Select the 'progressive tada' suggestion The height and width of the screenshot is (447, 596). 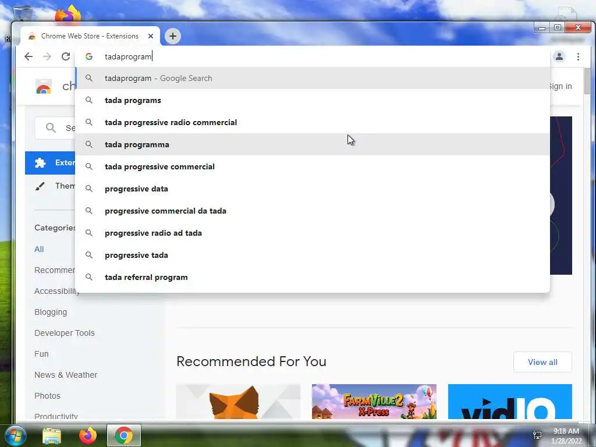pos(313,255)
